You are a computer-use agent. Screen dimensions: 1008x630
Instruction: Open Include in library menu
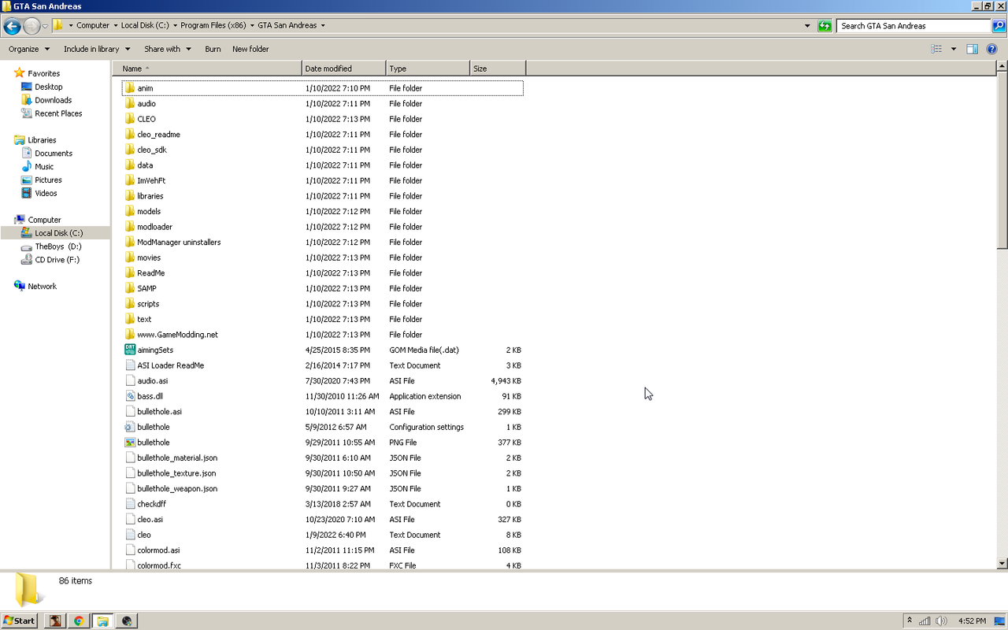coord(97,49)
